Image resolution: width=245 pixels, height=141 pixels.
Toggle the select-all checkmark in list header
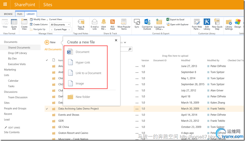[x=47, y=60]
